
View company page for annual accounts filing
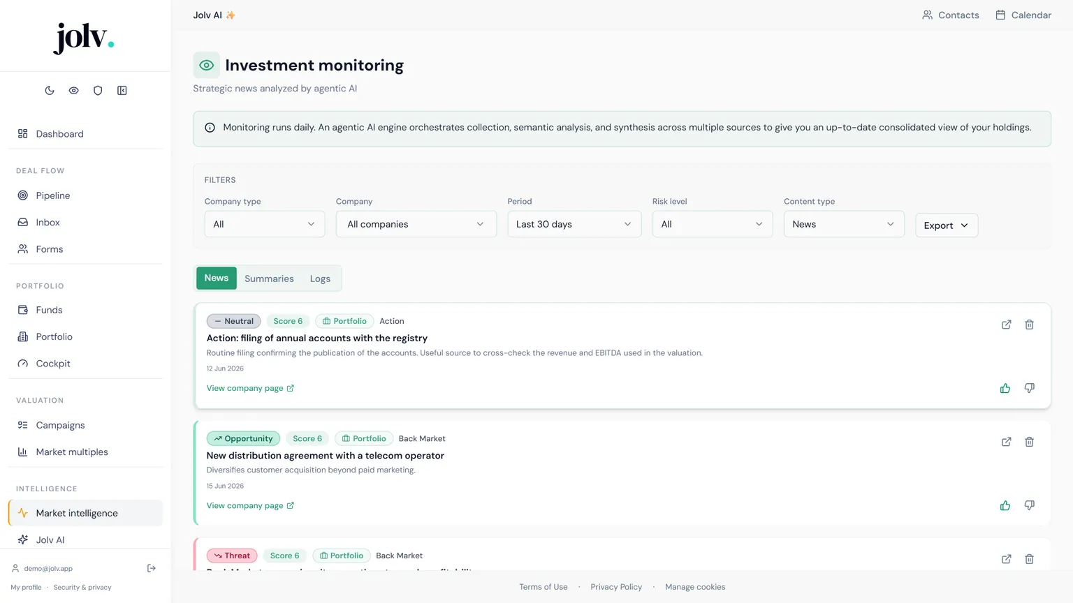250,388
